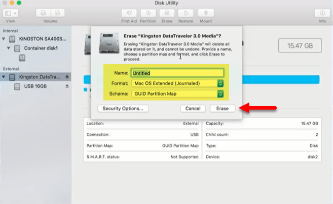Click the add volume icon
This screenshot has height=204, width=333.
[43, 13]
